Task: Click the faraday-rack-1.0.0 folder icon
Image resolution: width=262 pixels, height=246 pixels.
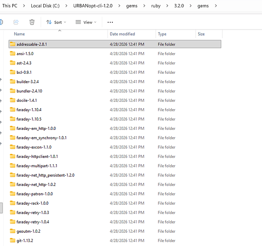Action: [x=13, y=203]
